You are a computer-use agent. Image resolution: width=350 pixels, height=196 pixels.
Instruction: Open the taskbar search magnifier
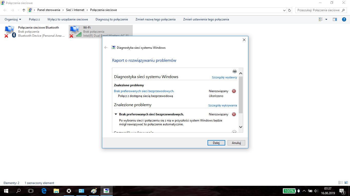pos(18,191)
